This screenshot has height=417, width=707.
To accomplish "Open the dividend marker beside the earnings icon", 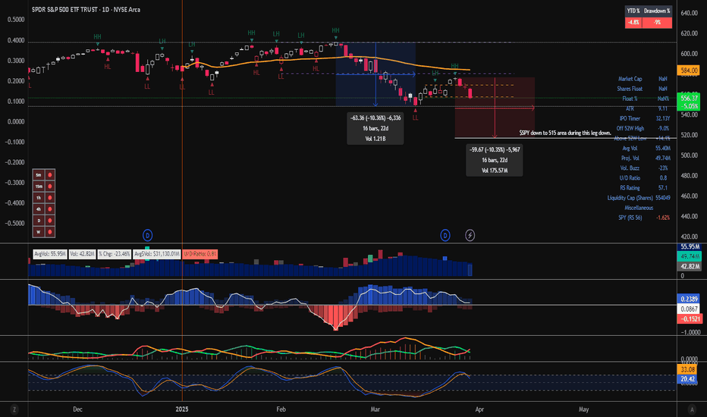I will [445, 235].
